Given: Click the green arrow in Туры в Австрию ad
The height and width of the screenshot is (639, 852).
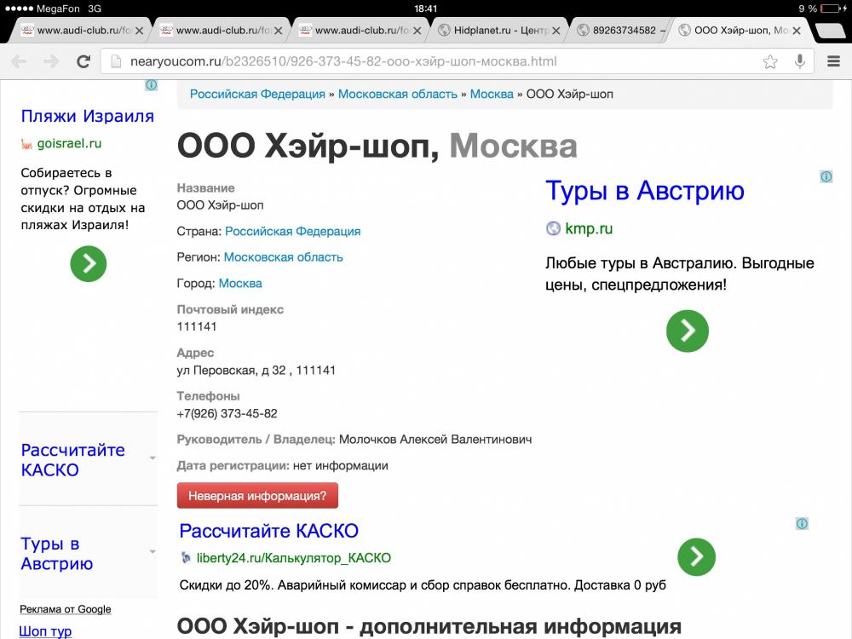Looking at the screenshot, I should pos(687,331).
